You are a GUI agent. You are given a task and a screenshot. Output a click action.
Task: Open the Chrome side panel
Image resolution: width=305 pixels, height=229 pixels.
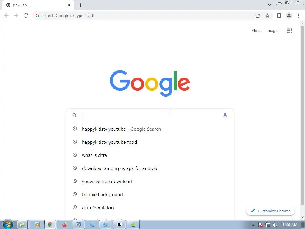(279, 16)
